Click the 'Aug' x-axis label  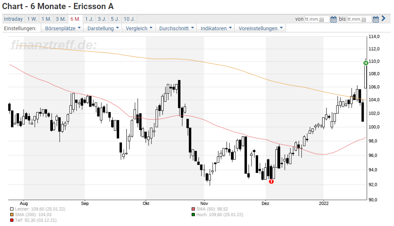tap(24, 203)
